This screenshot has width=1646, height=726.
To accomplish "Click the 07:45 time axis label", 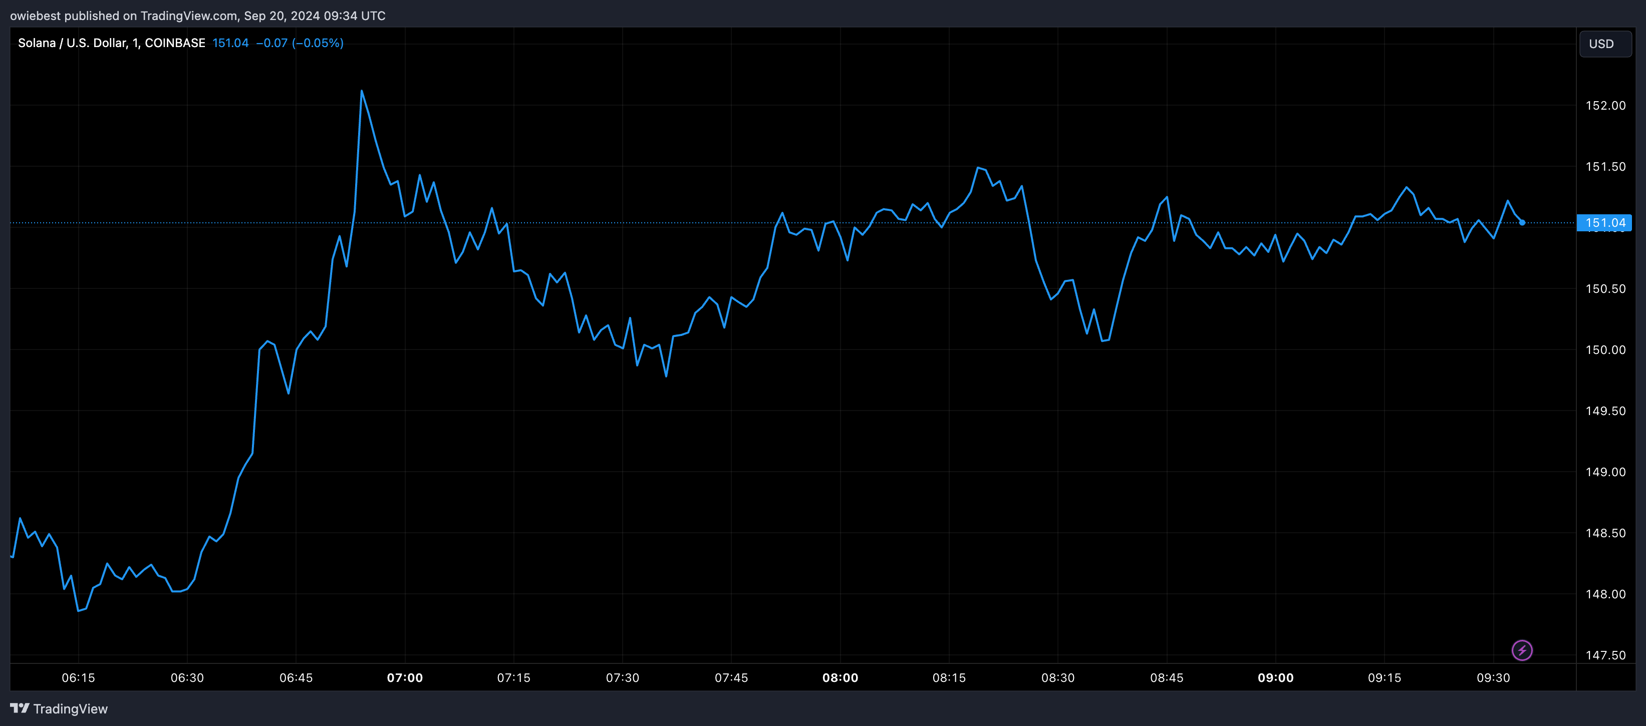I will click(731, 677).
